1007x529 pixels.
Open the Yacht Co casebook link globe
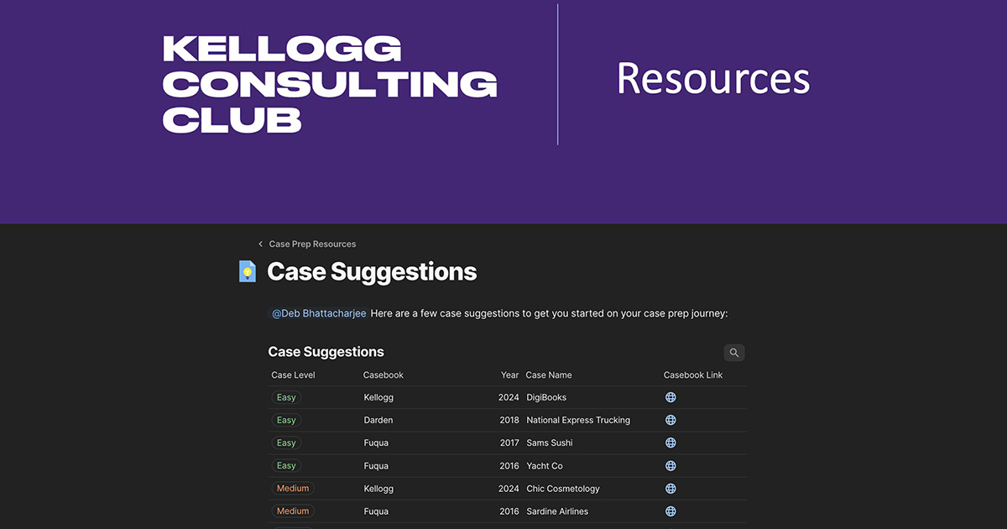(x=670, y=464)
